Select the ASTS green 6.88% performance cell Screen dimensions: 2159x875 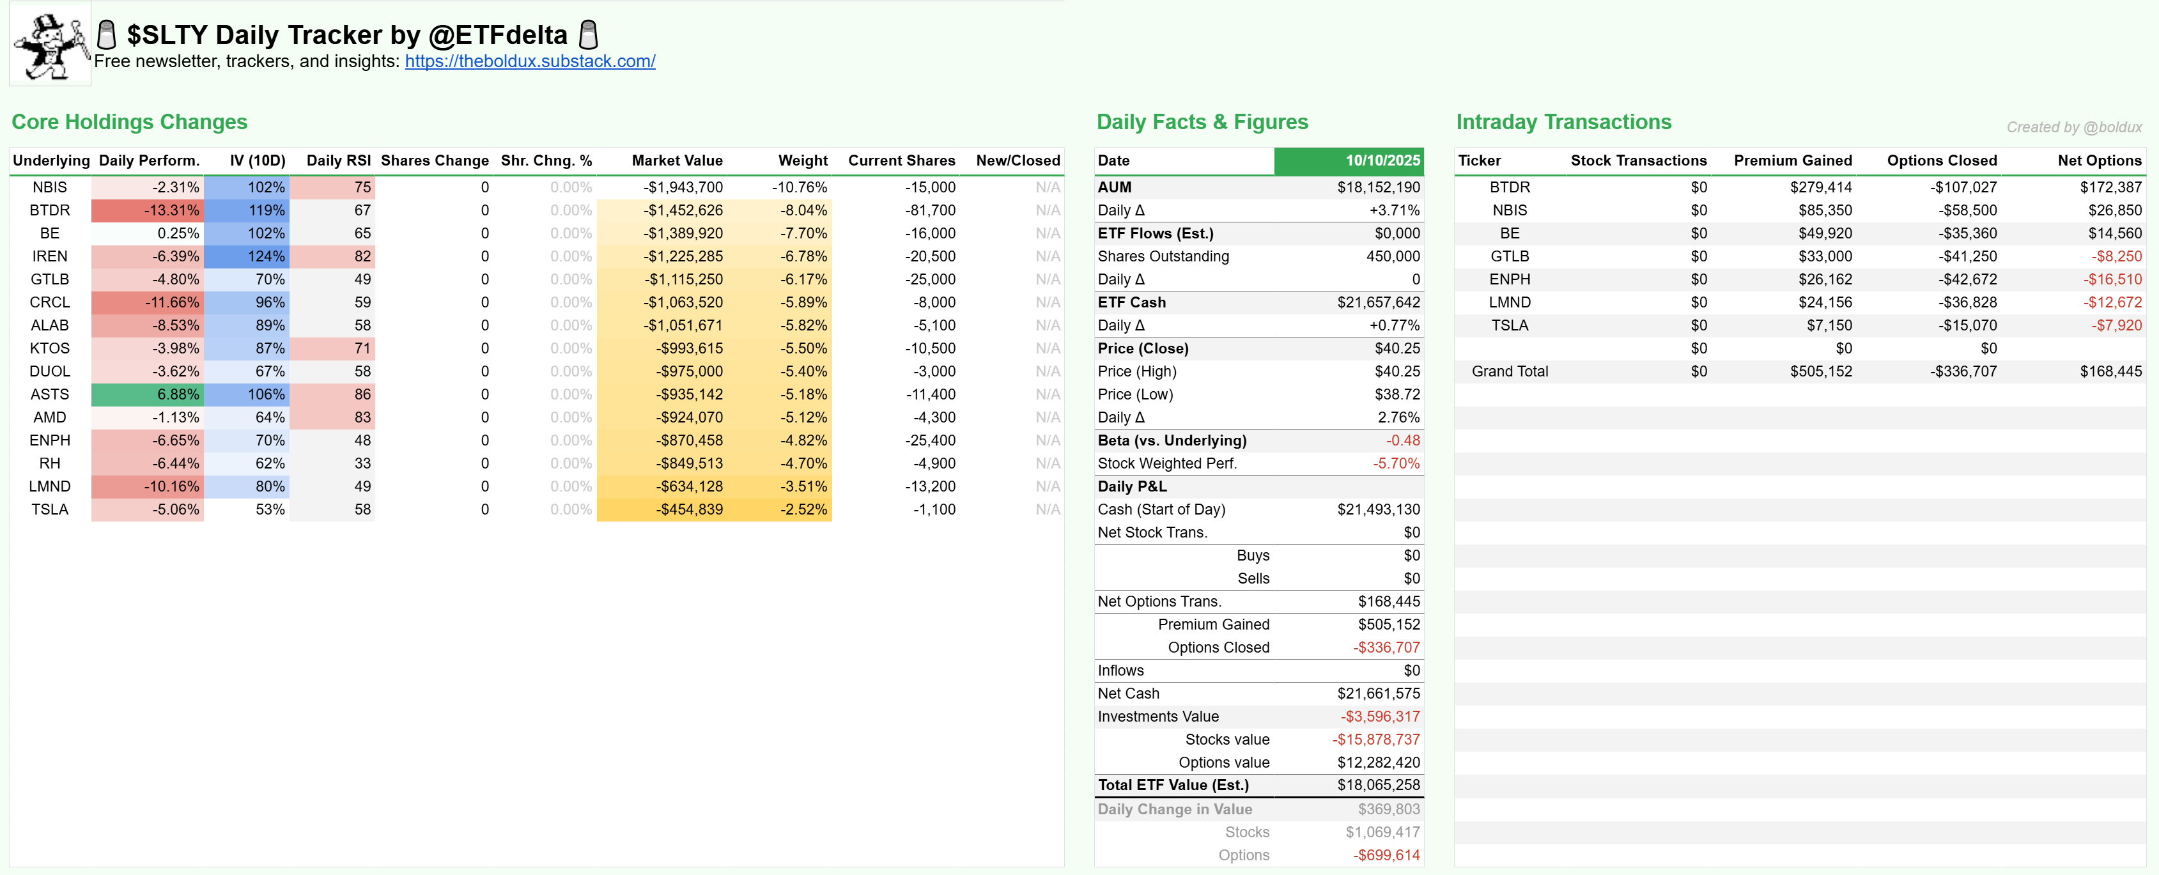click(148, 394)
